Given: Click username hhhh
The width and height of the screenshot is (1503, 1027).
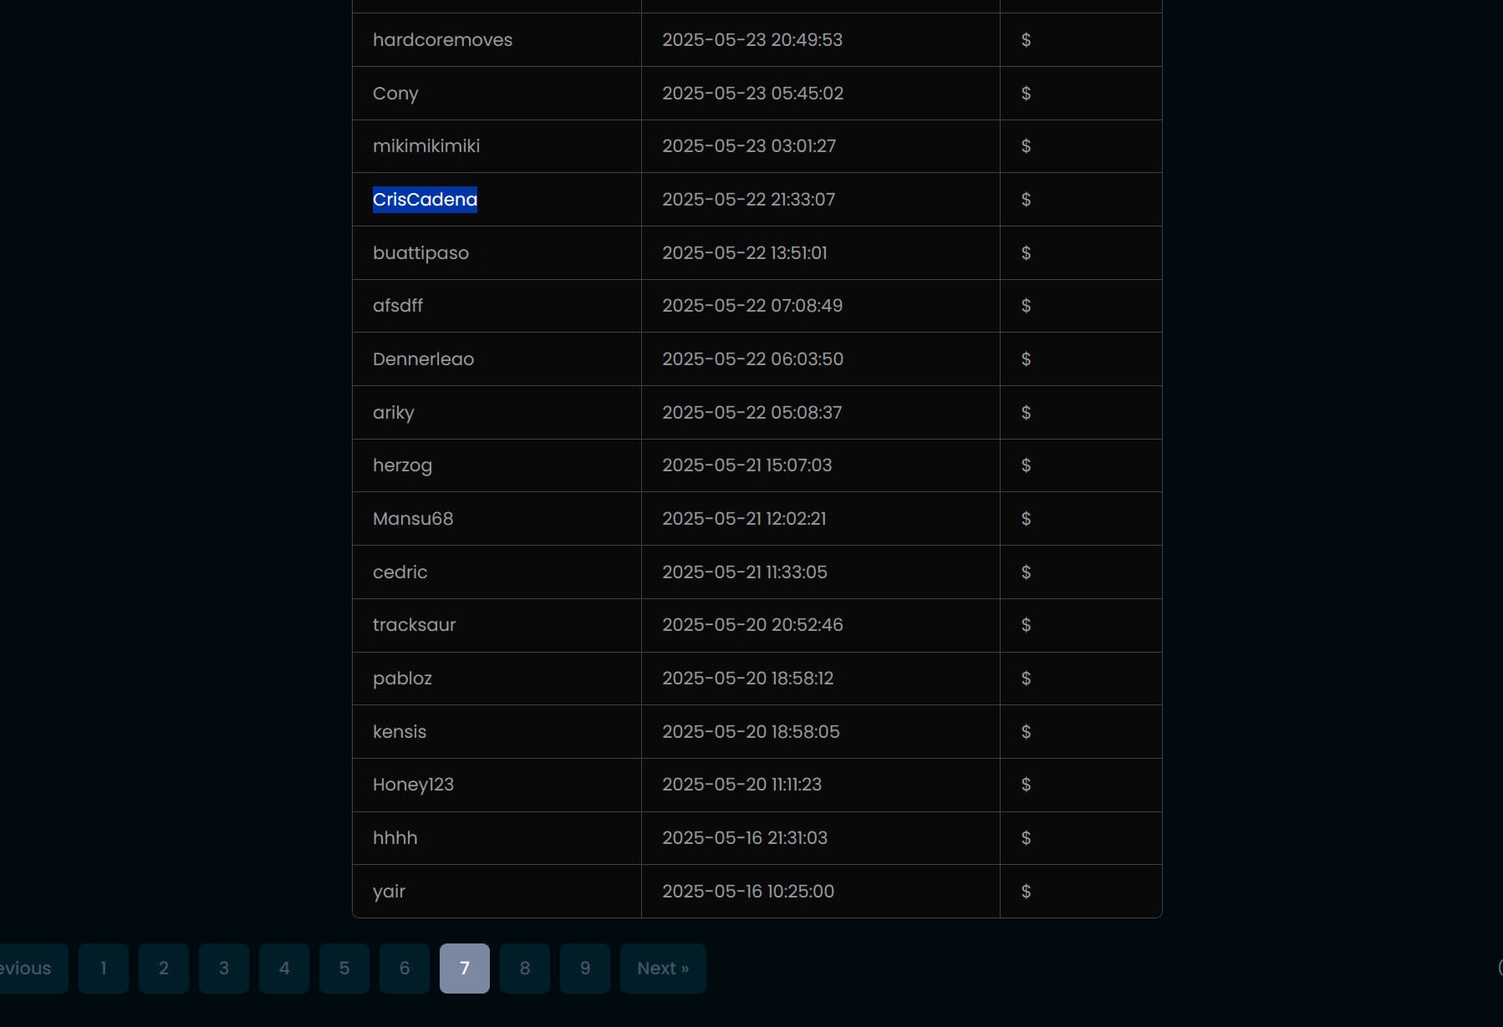Looking at the screenshot, I should (395, 838).
